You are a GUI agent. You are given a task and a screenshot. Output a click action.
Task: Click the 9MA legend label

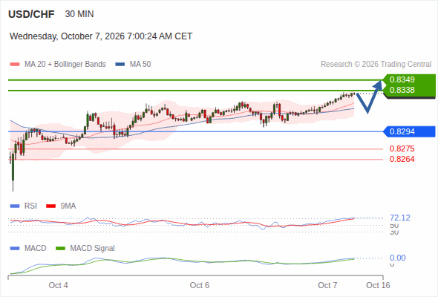[68, 206]
